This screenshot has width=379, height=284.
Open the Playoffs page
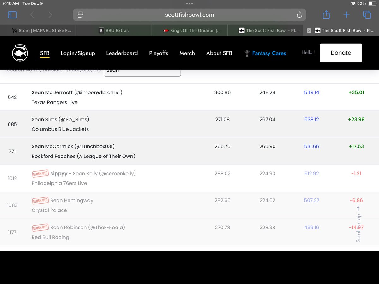point(159,53)
